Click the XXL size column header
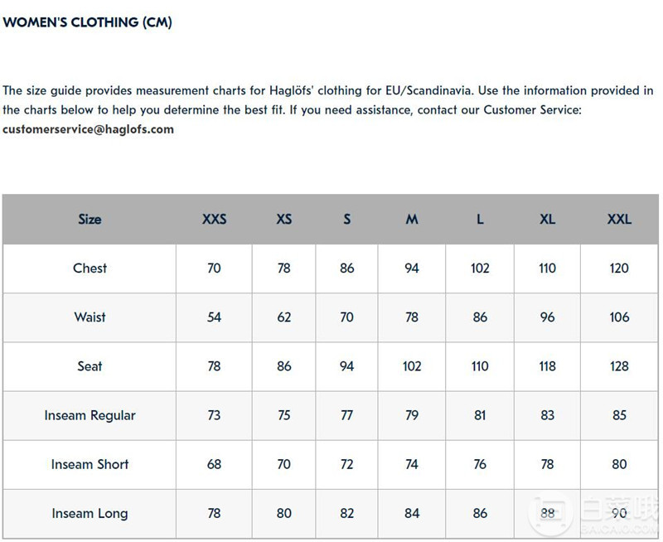 coord(619,219)
